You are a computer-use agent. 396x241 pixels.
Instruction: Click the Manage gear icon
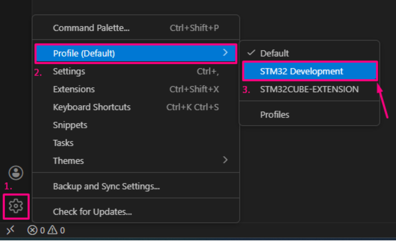tap(16, 206)
